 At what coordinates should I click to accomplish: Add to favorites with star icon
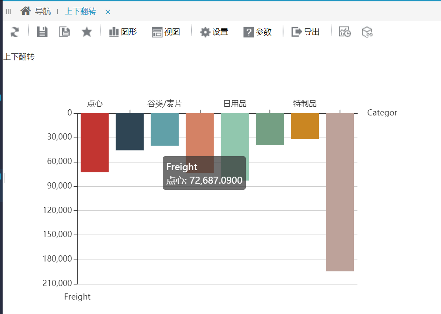pyautogui.click(x=87, y=32)
